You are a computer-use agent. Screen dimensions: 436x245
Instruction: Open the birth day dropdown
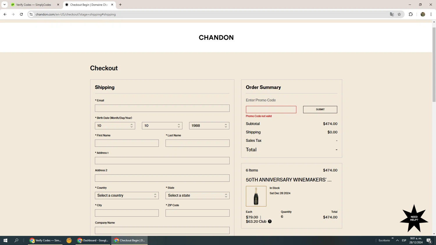point(162,126)
